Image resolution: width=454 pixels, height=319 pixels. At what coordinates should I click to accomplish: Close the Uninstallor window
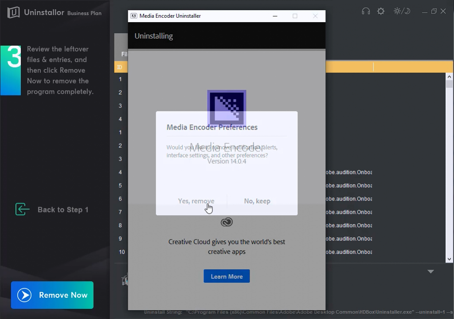(x=443, y=11)
